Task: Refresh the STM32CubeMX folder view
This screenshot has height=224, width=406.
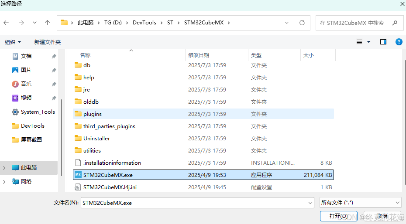Action: (302, 23)
